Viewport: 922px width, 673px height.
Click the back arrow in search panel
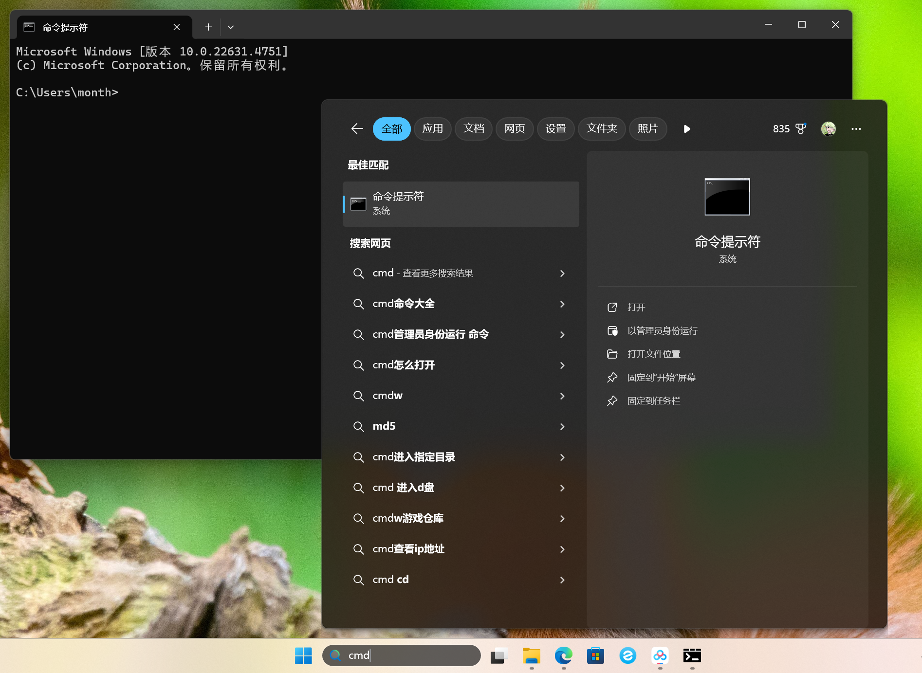(357, 129)
